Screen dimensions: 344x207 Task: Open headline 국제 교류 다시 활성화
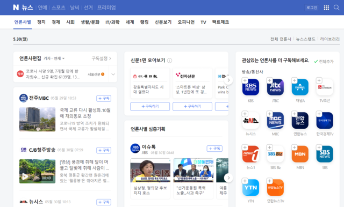[x=85, y=113]
